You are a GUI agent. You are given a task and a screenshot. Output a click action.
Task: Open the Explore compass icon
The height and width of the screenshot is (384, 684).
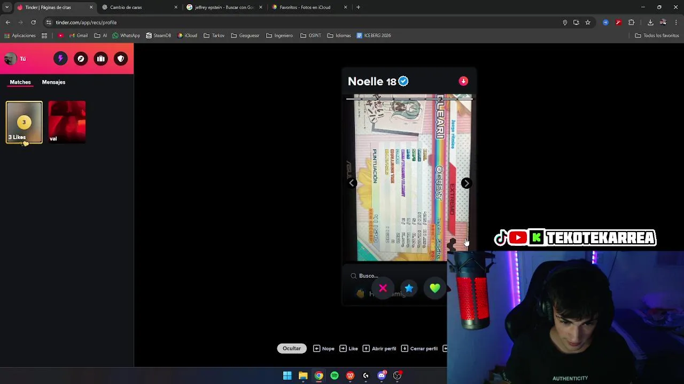pos(81,59)
